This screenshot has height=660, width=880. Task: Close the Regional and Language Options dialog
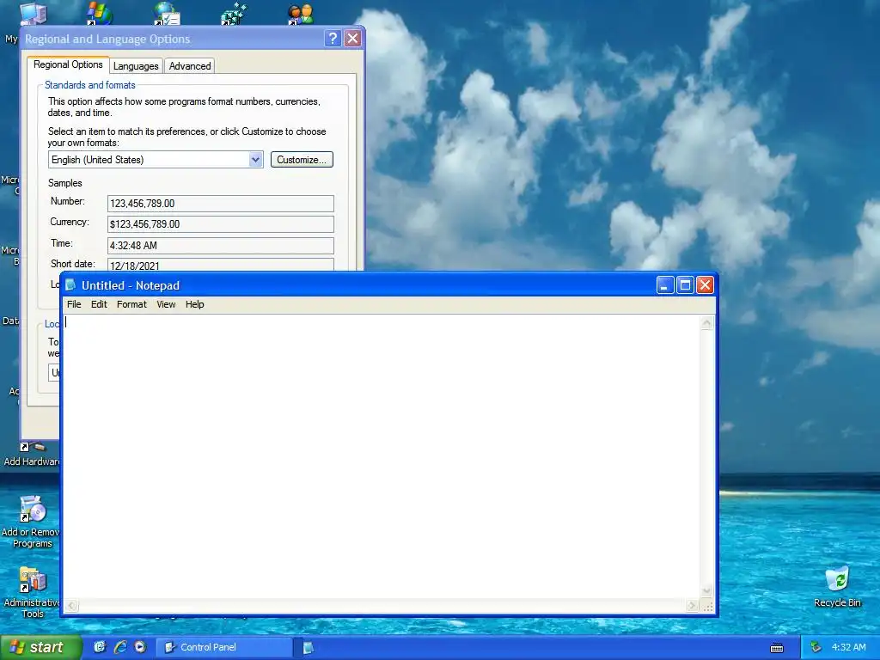(352, 38)
